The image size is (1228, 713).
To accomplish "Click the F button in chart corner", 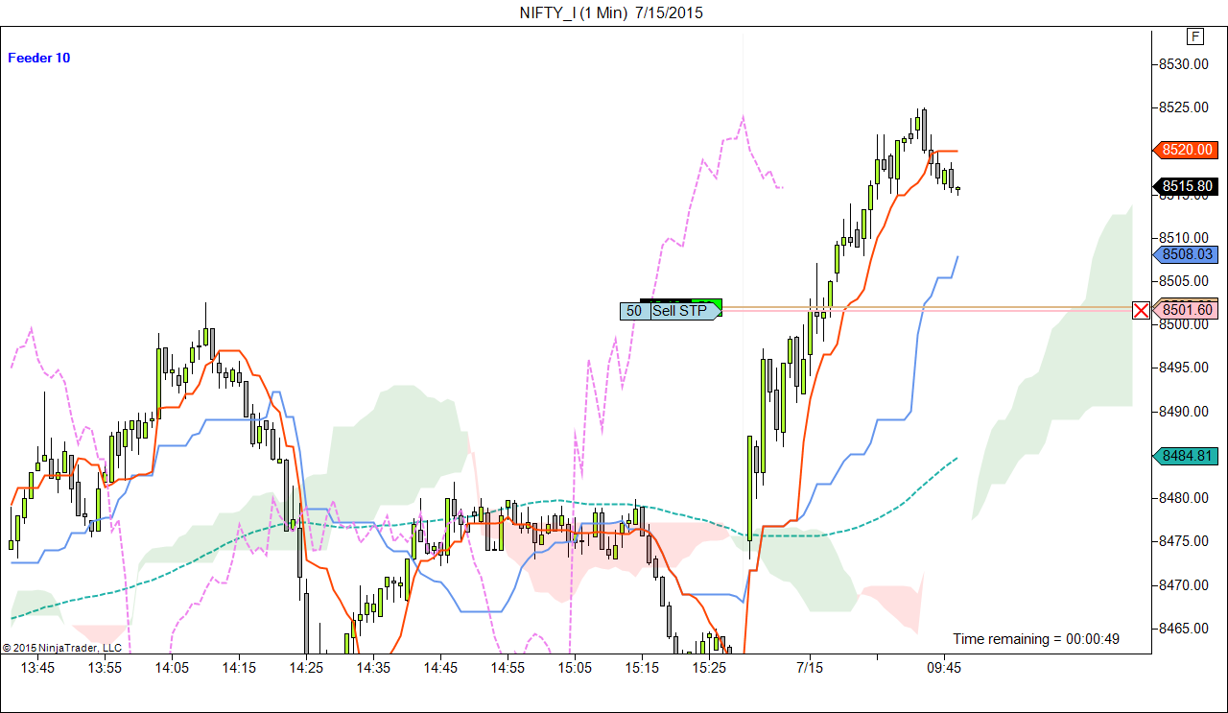I will (x=1195, y=36).
